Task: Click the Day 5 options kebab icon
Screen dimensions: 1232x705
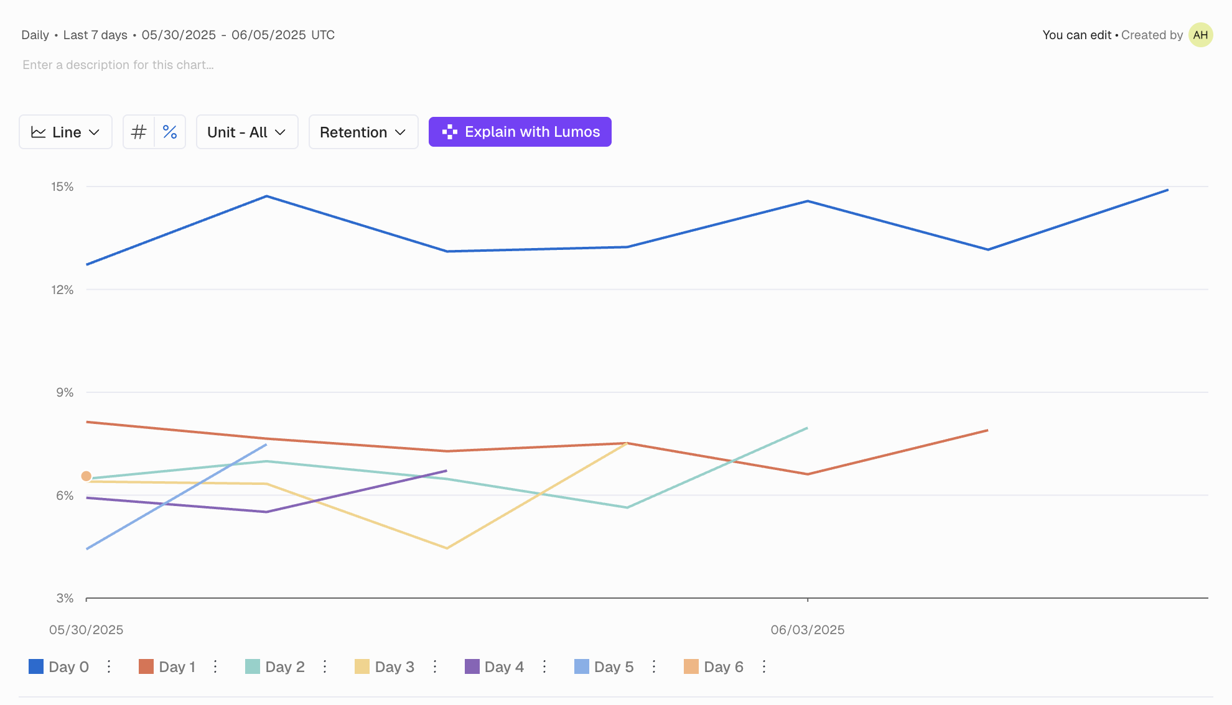Action: pyautogui.click(x=654, y=666)
